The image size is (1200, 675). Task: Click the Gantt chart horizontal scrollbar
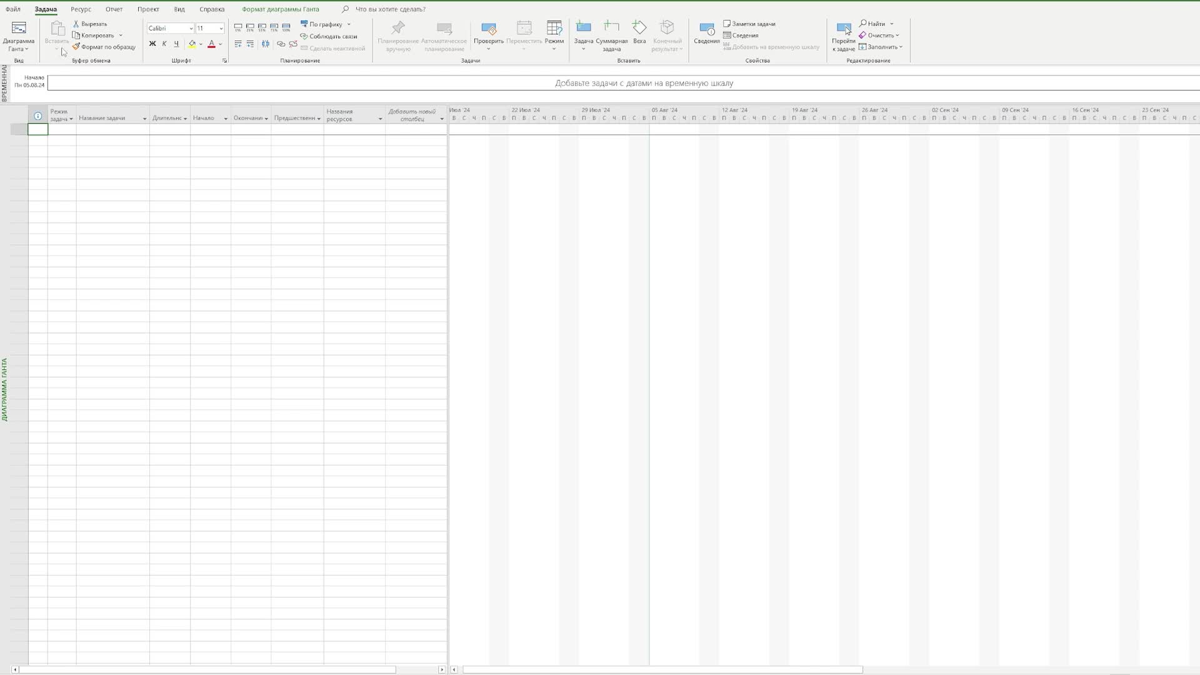[x=662, y=669]
